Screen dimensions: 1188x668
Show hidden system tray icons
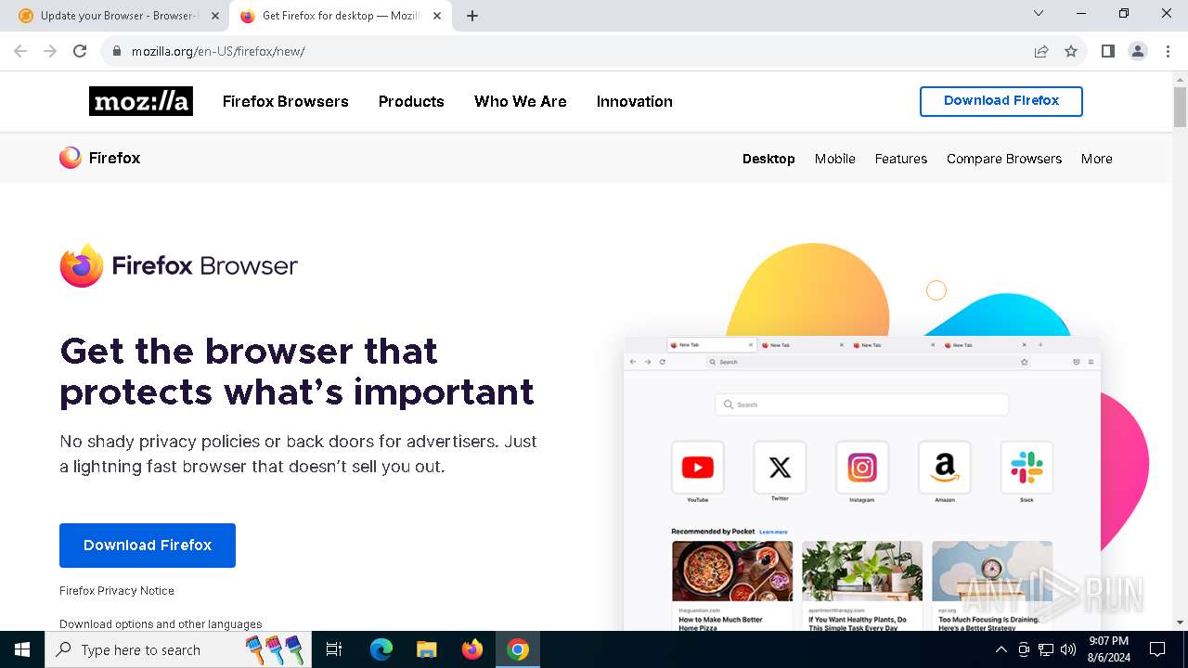(x=1001, y=649)
